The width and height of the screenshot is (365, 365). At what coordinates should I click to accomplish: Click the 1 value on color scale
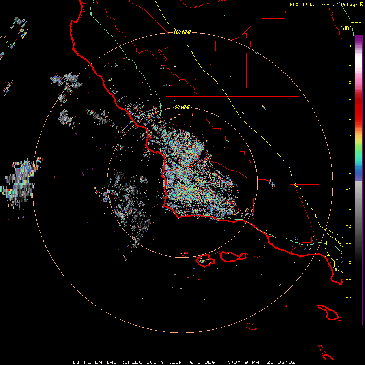tap(350, 154)
